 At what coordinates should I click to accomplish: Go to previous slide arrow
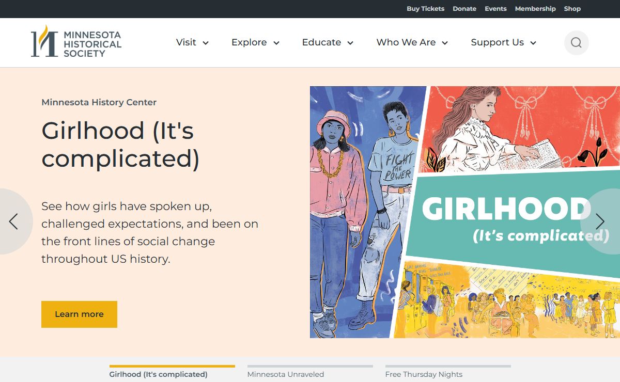(13, 221)
